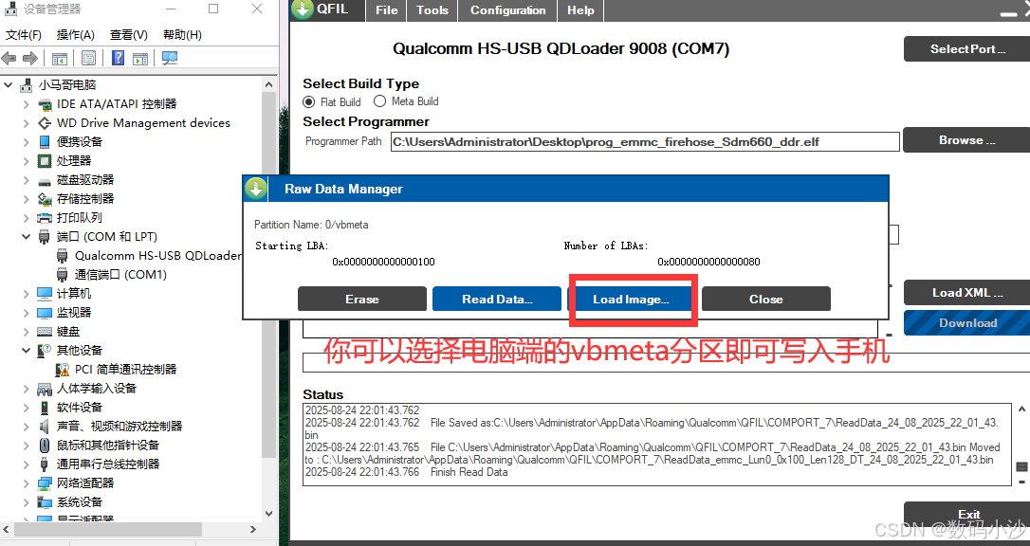Click the 'Partition Name: 0/vbmeta' text
The width and height of the screenshot is (1030, 546).
tap(311, 225)
